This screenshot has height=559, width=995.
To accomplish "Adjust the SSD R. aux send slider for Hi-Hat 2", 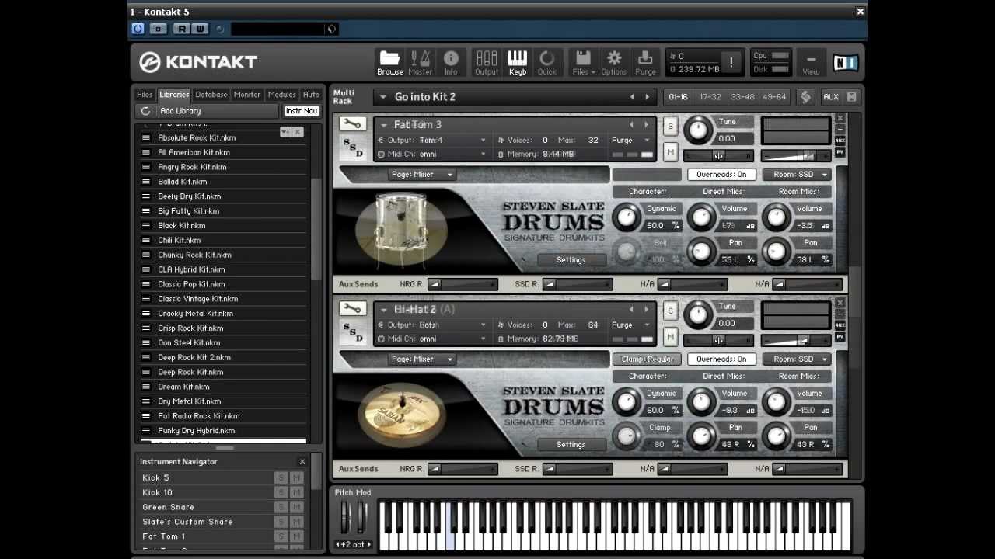I will point(578,469).
